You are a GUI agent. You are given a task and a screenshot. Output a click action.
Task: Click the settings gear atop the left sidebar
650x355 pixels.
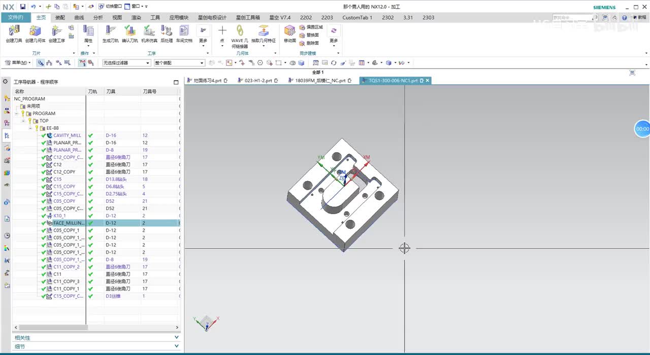(x=6, y=81)
